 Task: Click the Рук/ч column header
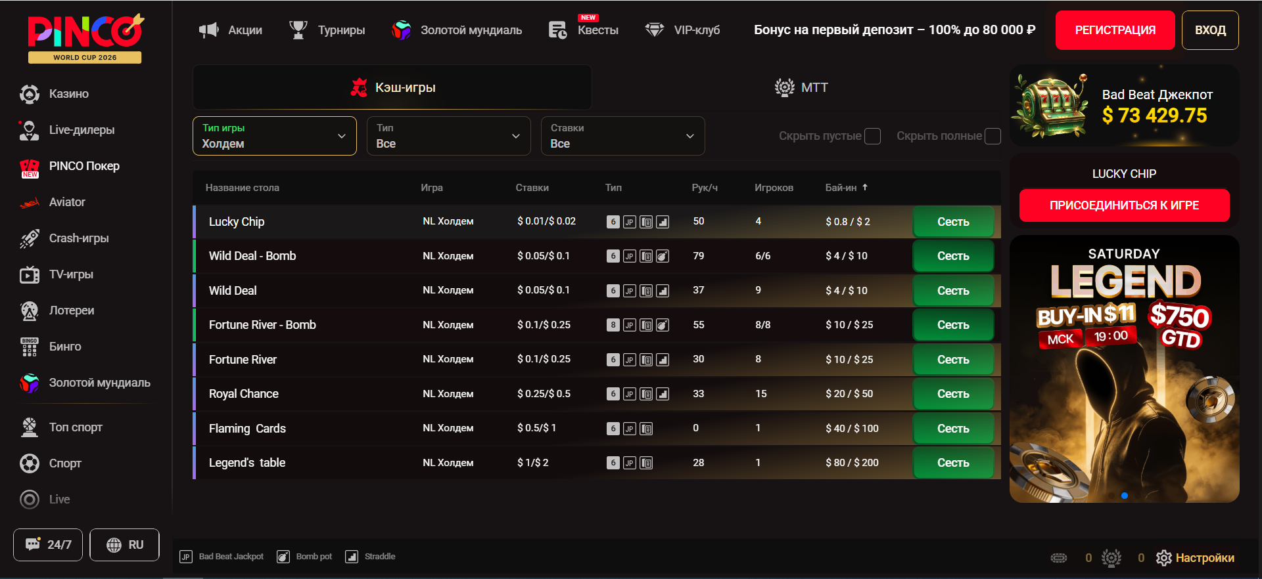point(705,188)
